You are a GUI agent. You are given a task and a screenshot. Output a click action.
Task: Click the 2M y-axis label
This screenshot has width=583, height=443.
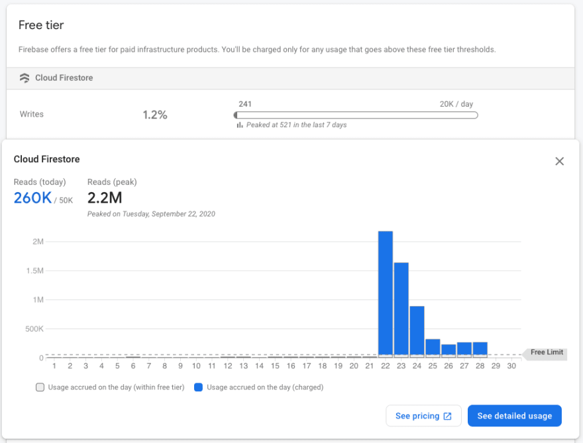point(38,242)
